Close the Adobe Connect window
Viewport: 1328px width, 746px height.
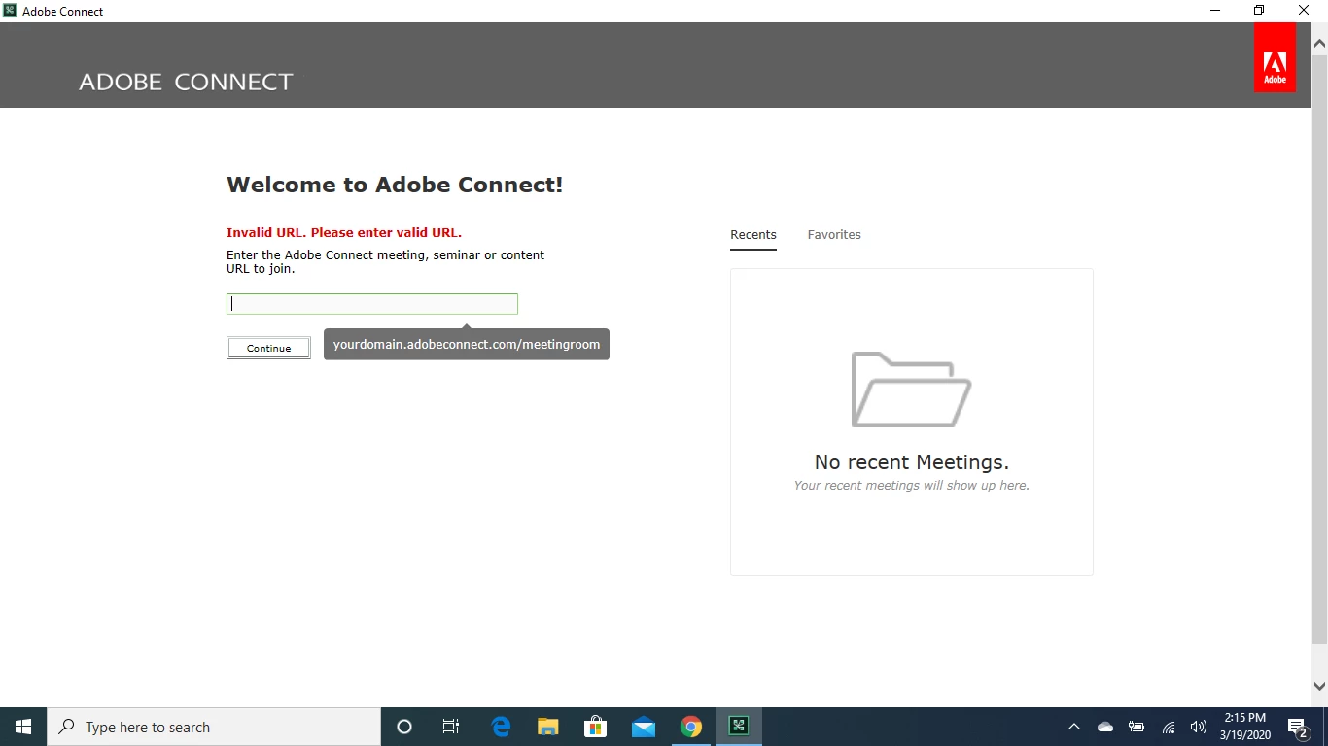coord(1305,11)
